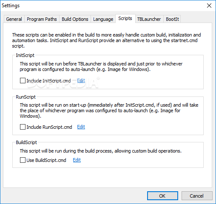The image size is (216, 204).
Task: Switch to the General tab
Action: tap(14, 19)
